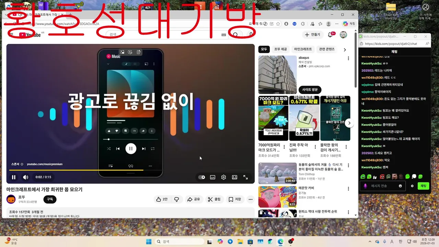Save the video with 저장 button
Screen dimensions: 439x247
(235, 199)
